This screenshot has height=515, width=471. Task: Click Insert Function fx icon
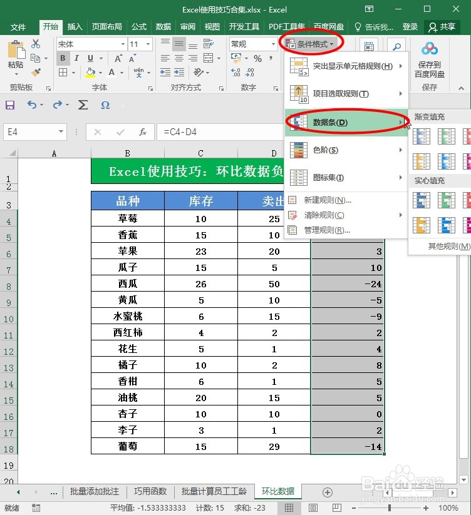pyautogui.click(x=143, y=132)
